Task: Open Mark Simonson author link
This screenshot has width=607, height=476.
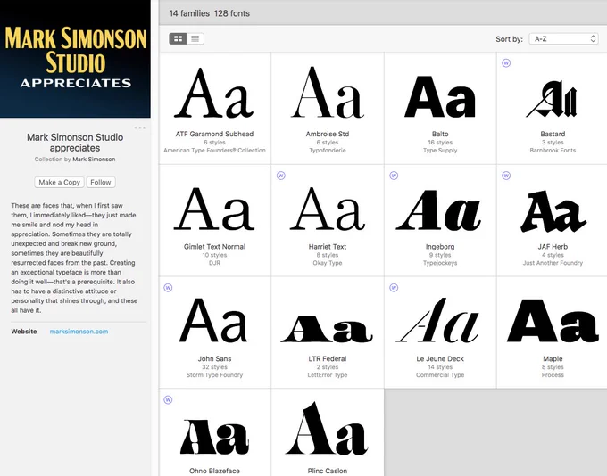Action: (x=94, y=160)
